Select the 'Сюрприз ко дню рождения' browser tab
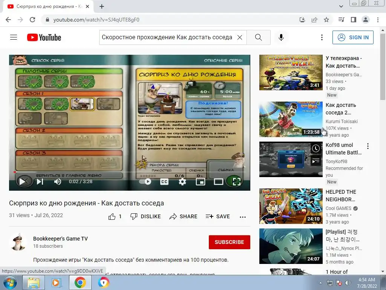Image resolution: width=386 pixels, height=290 pixels. pyautogui.click(x=48, y=7)
